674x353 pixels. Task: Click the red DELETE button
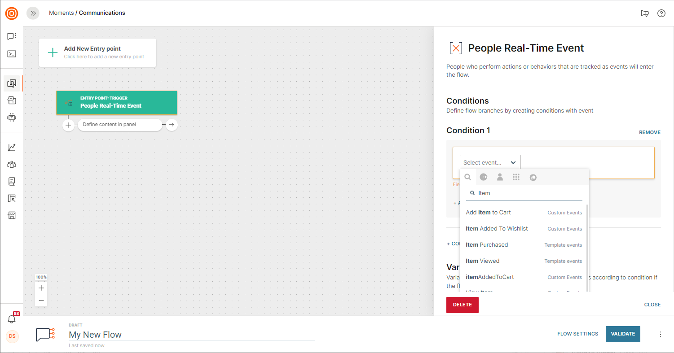(x=462, y=305)
